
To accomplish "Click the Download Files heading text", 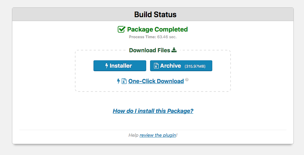I will point(150,50).
